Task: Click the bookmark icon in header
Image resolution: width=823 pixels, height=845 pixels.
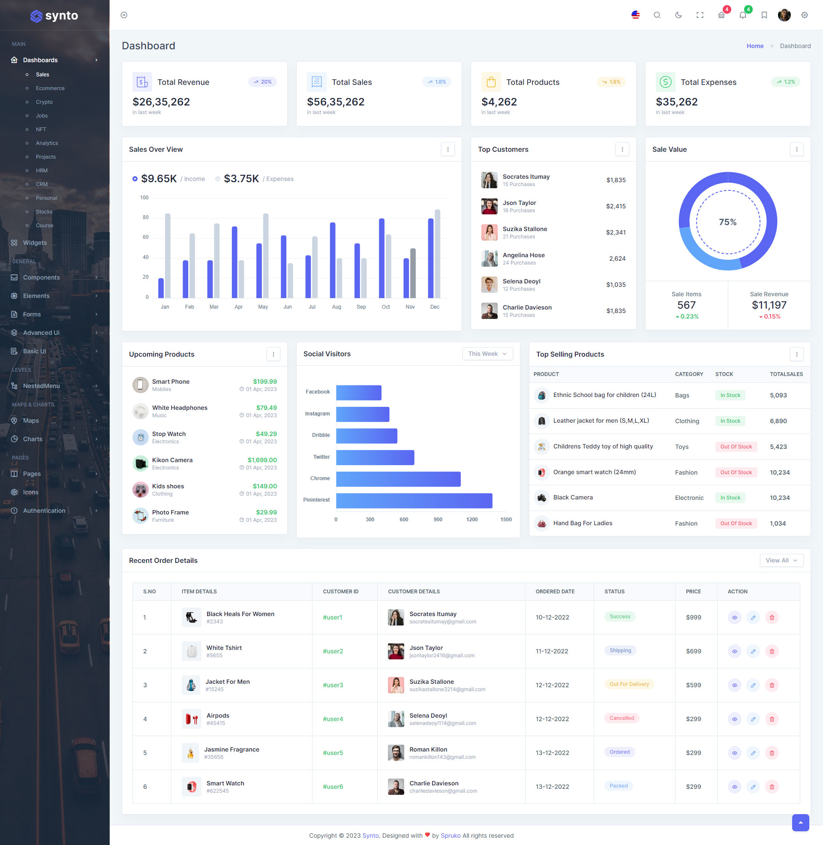Action: pos(764,15)
